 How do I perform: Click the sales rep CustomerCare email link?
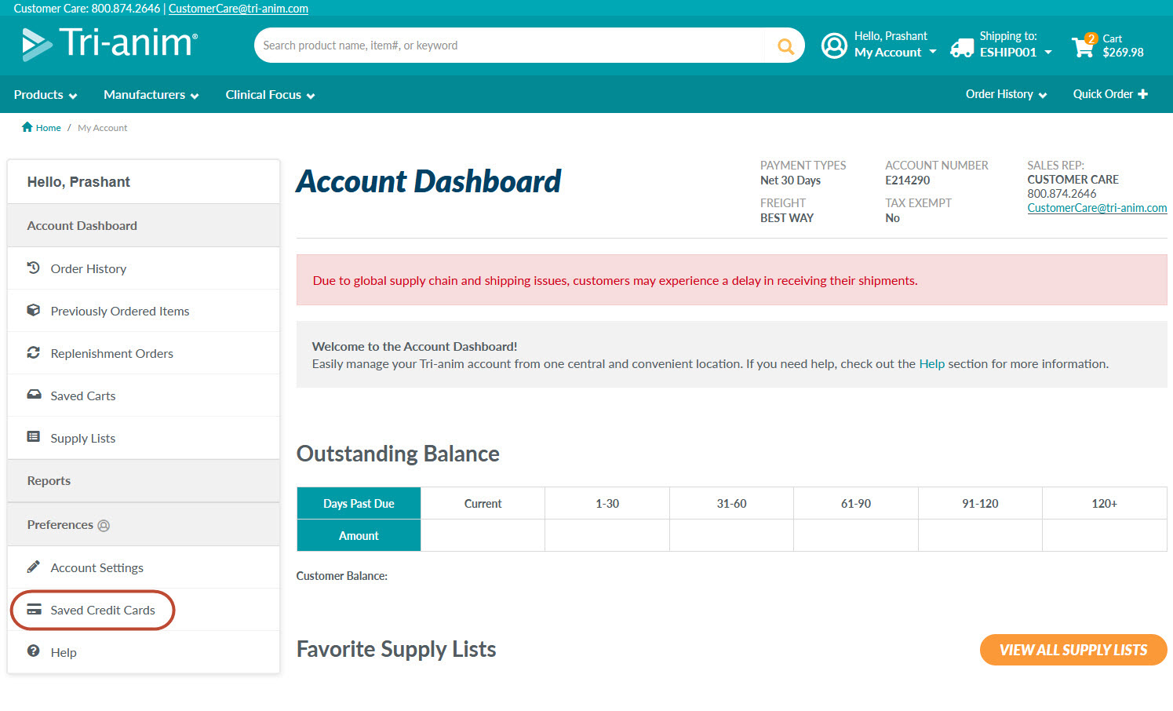point(1097,208)
